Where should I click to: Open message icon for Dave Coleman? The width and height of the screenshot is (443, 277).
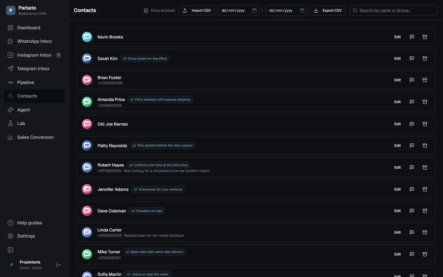point(412,211)
